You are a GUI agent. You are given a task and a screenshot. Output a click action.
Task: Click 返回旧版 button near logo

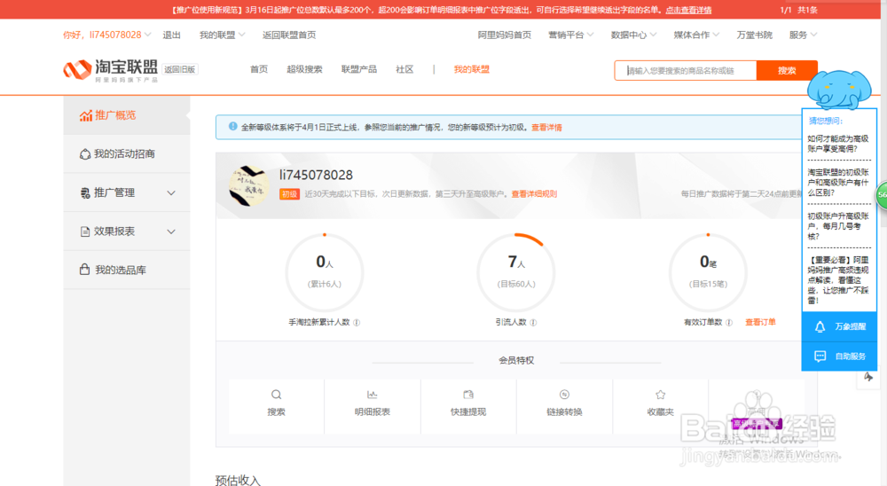tap(180, 69)
